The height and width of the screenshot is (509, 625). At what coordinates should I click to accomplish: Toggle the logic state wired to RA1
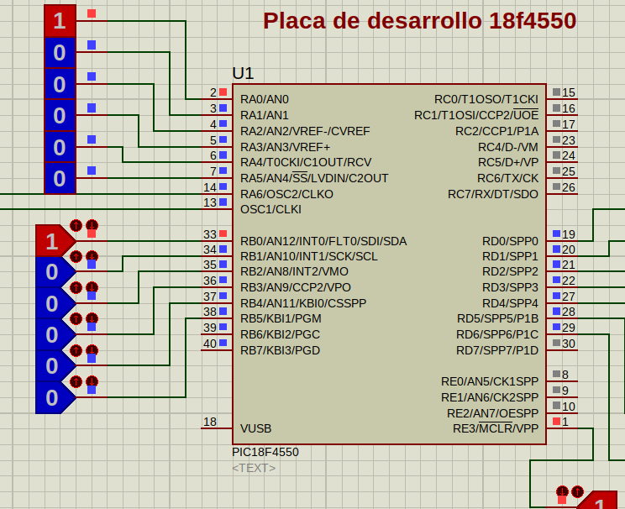tap(60, 52)
